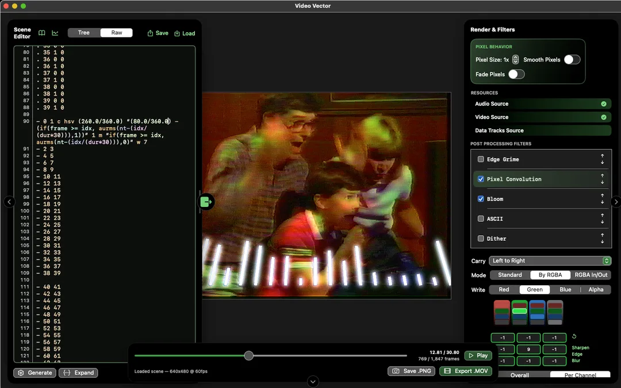Click Generate button below the editor
The width and height of the screenshot is (621, 388).
coord(35,372)
